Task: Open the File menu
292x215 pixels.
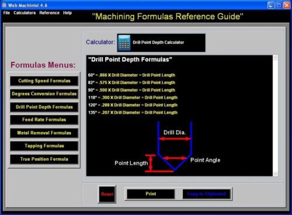Action: [6, 13]
